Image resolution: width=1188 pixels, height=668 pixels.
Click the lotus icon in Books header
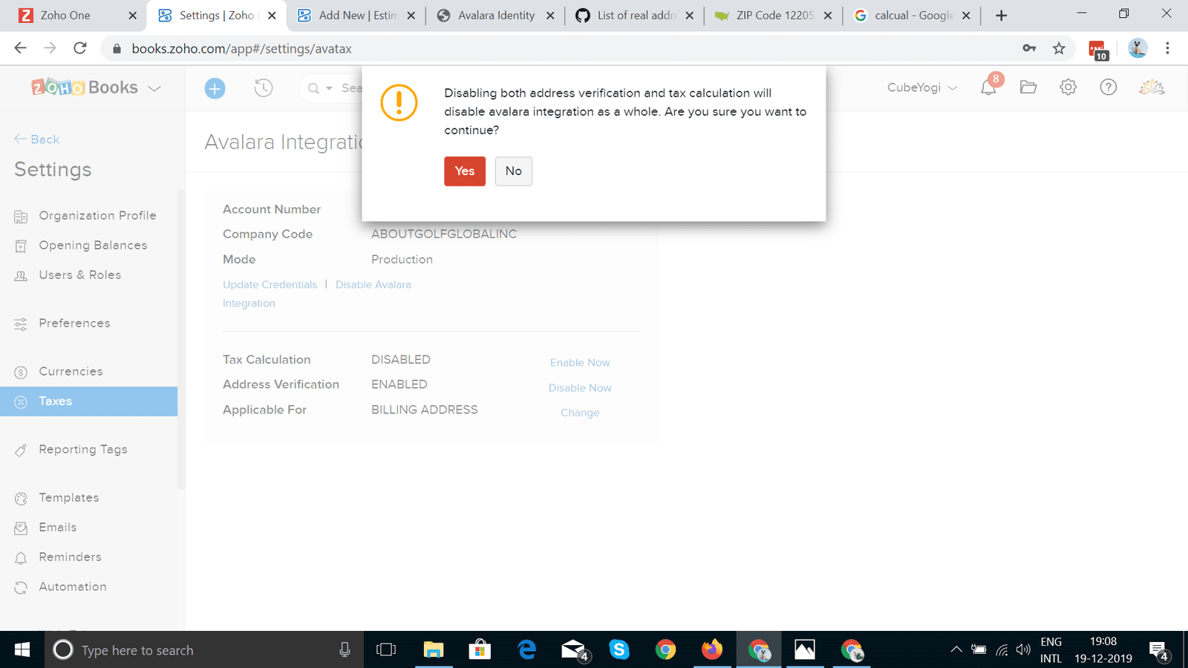click(x=1152, y=88)
